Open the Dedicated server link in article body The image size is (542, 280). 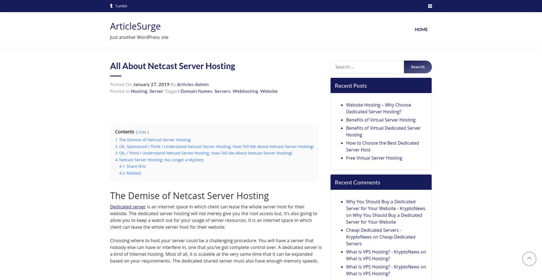click(128, 207)
